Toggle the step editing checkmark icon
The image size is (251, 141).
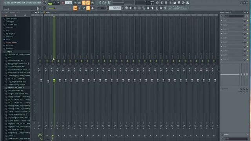pos(84,8)
